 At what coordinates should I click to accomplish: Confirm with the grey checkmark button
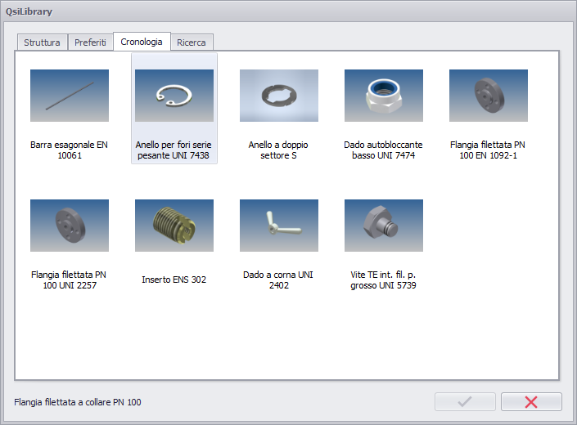tap(465, 401)
